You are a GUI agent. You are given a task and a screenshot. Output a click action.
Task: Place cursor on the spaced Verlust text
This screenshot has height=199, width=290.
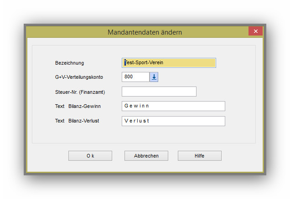(137, 121)
